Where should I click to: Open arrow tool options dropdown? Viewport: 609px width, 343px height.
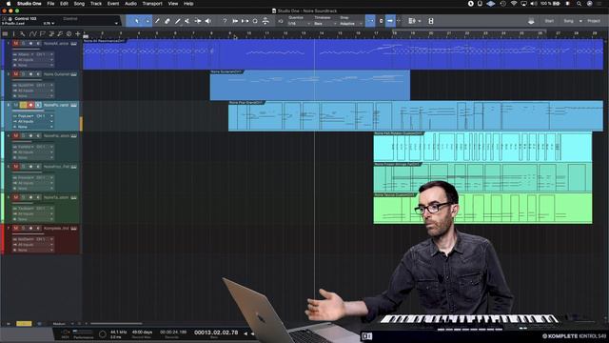(x=147, y=21)
